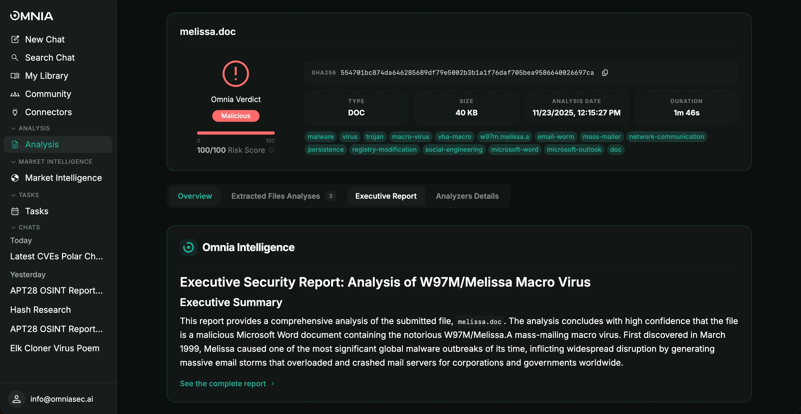Select the Search Chat icon
This screenshot has height=414, width=801.
(x=15, y=57)
